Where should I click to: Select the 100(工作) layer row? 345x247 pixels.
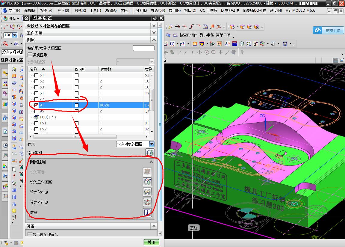pyautogui.click(x=89, y=117)
